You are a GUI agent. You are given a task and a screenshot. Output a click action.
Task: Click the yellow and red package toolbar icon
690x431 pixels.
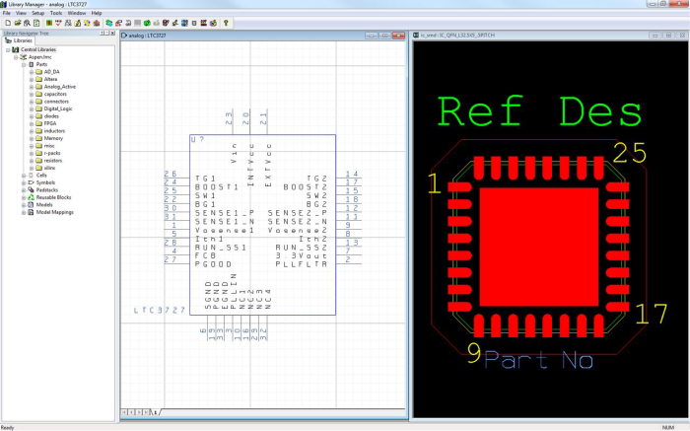(213, 23)
